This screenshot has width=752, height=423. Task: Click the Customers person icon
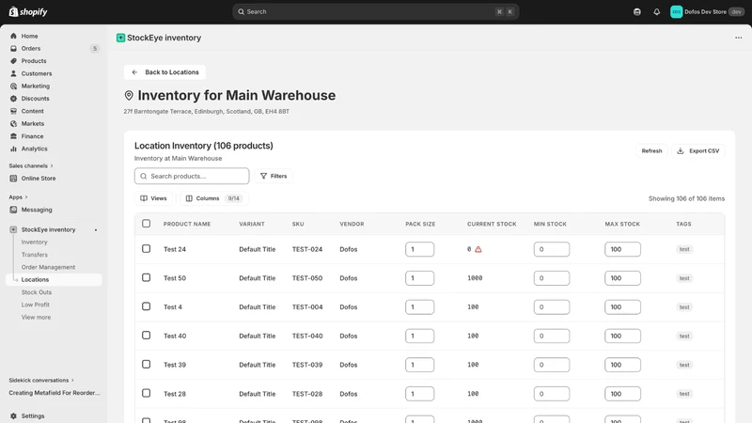13,73
